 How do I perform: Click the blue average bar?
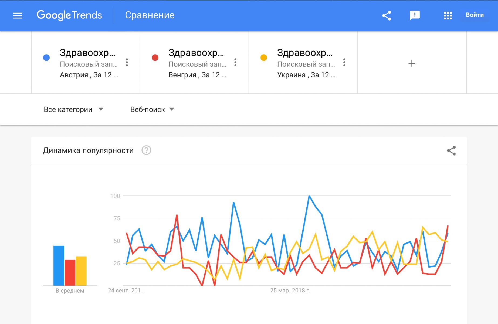click(x=59, y=265)
